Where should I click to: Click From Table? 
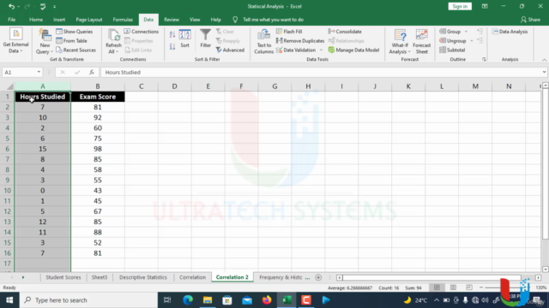(71, 41)
